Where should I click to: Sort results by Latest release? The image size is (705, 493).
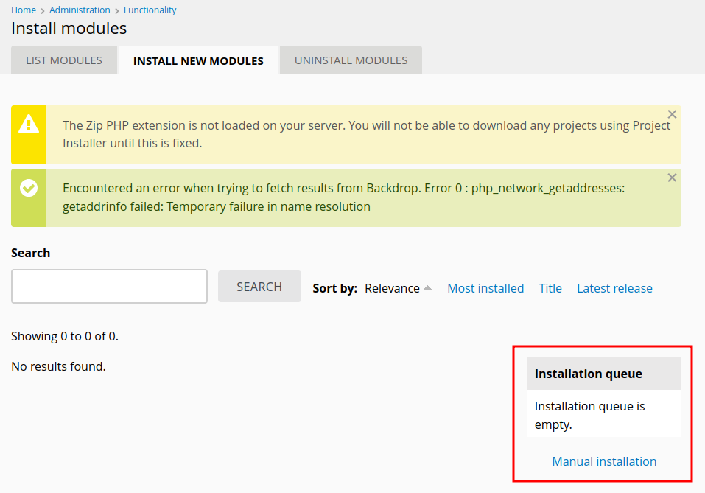(614, 288)
